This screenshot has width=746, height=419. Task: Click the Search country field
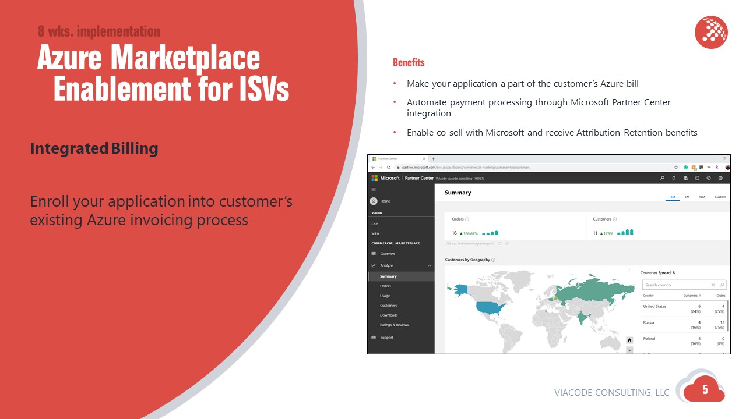click(684, 285)
